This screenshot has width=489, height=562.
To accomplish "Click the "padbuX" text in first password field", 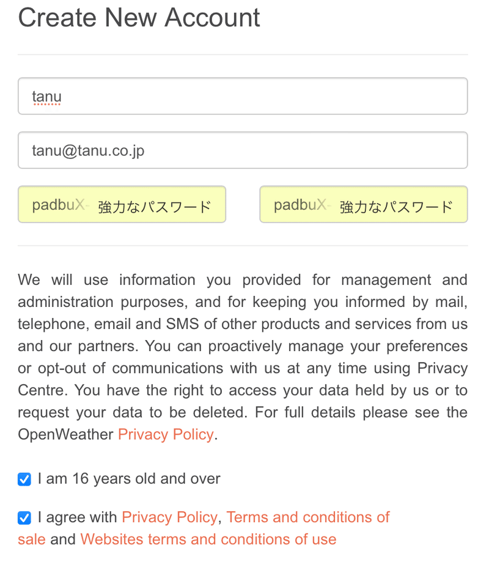I will click(x=59, y=205).
